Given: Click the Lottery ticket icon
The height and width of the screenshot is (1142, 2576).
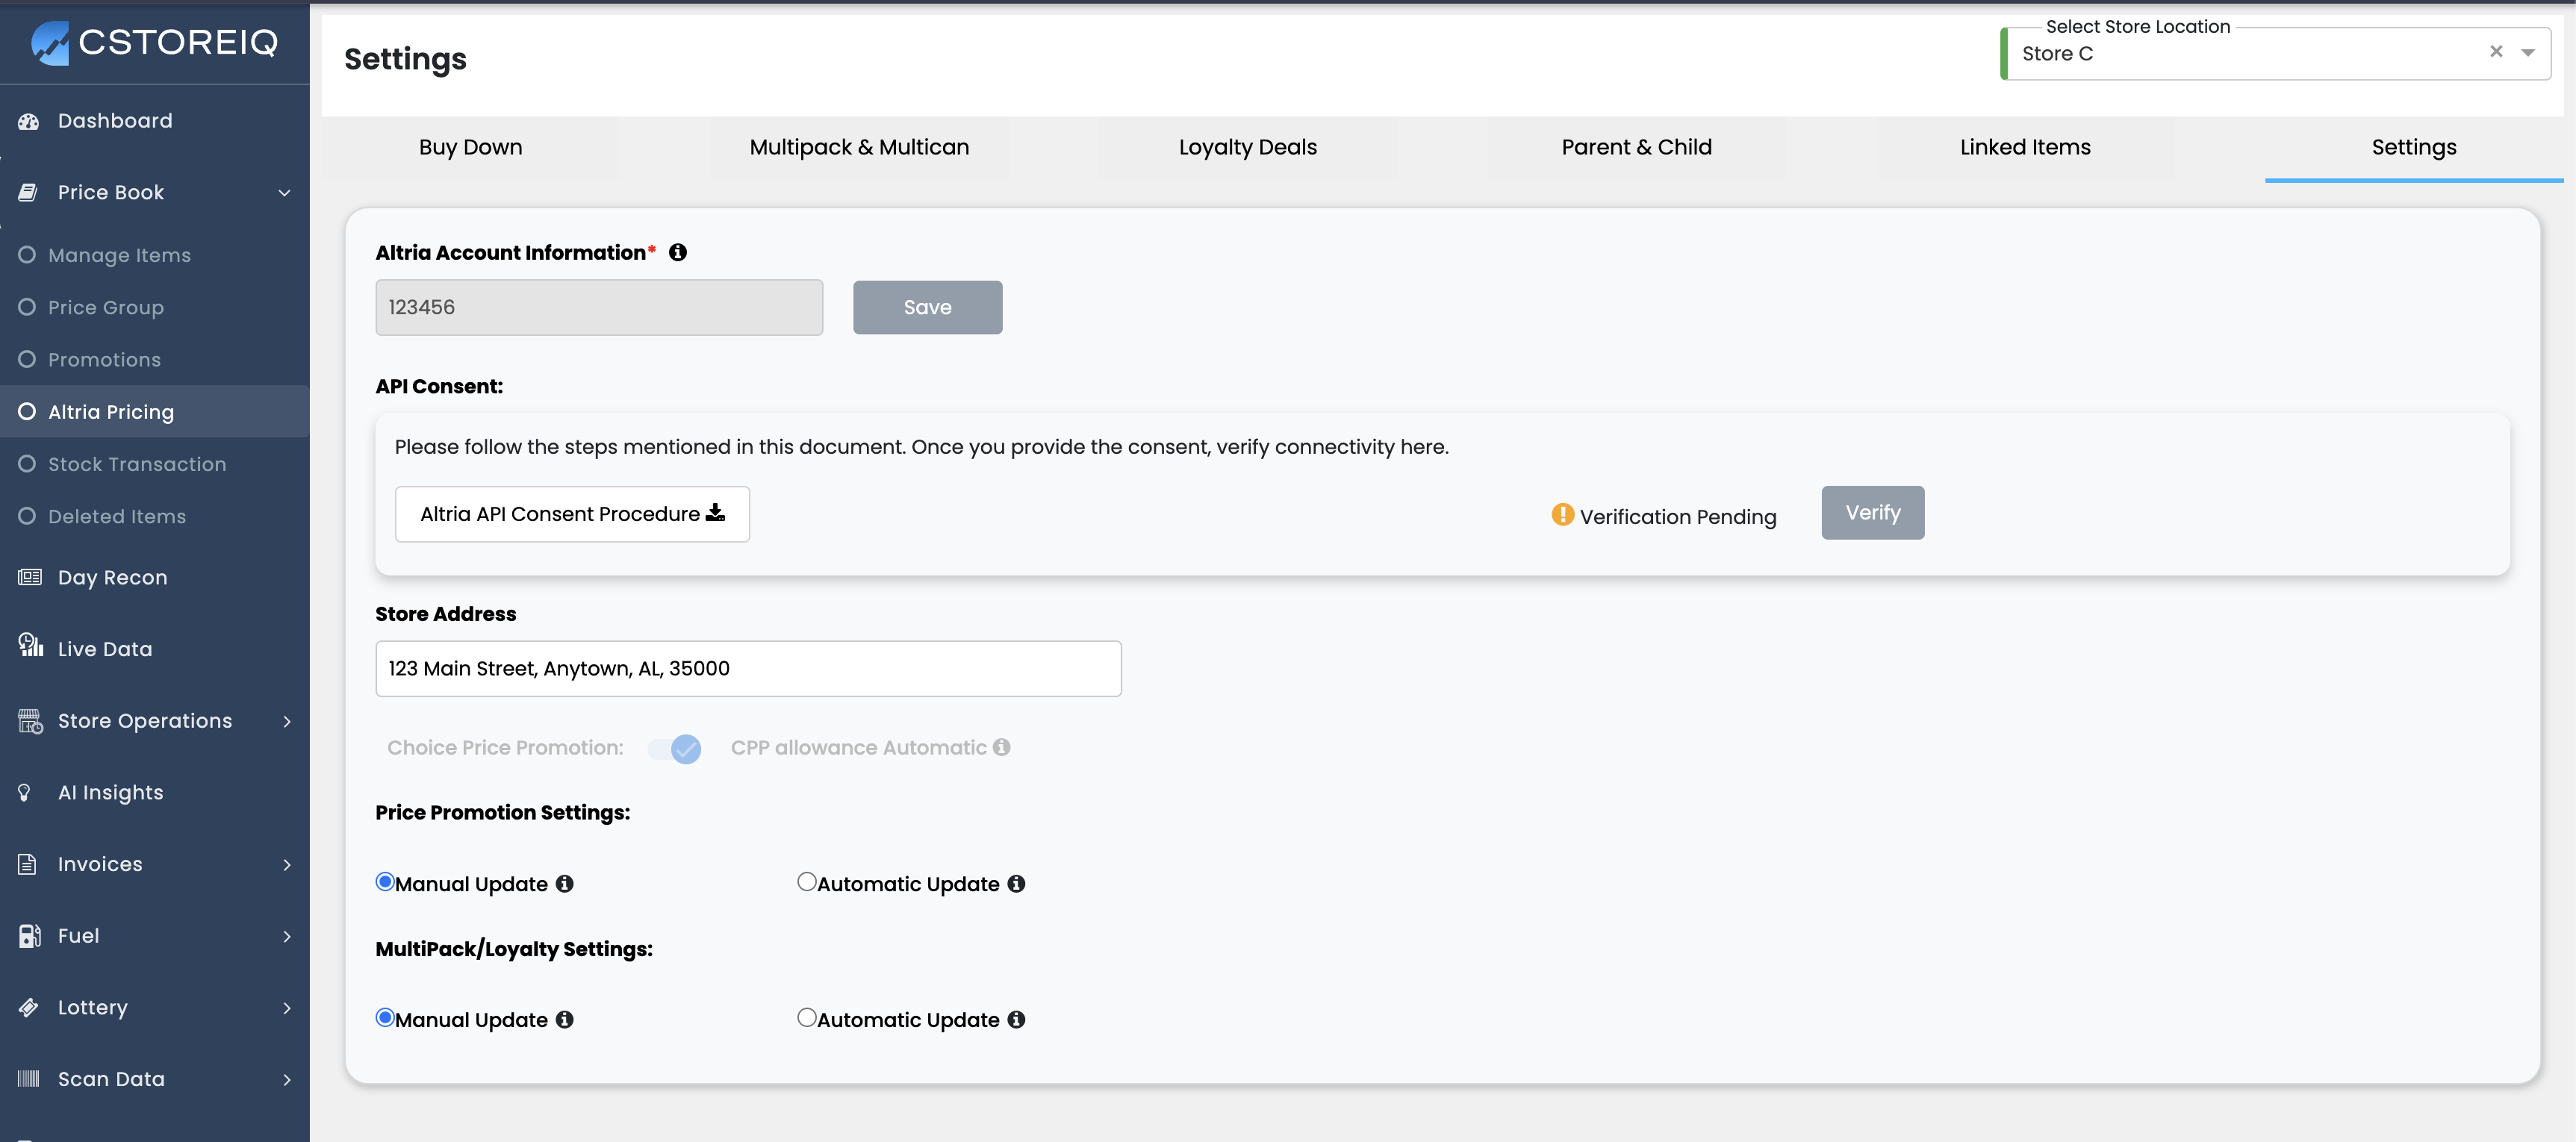Looking at the screenshot, I should pyautogui.click(x=29, y=1007).
